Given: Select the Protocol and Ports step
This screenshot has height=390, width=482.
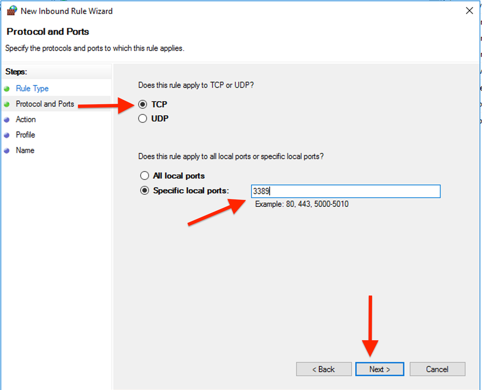Looking at the screenshot, I should click(x=45, y=104).
